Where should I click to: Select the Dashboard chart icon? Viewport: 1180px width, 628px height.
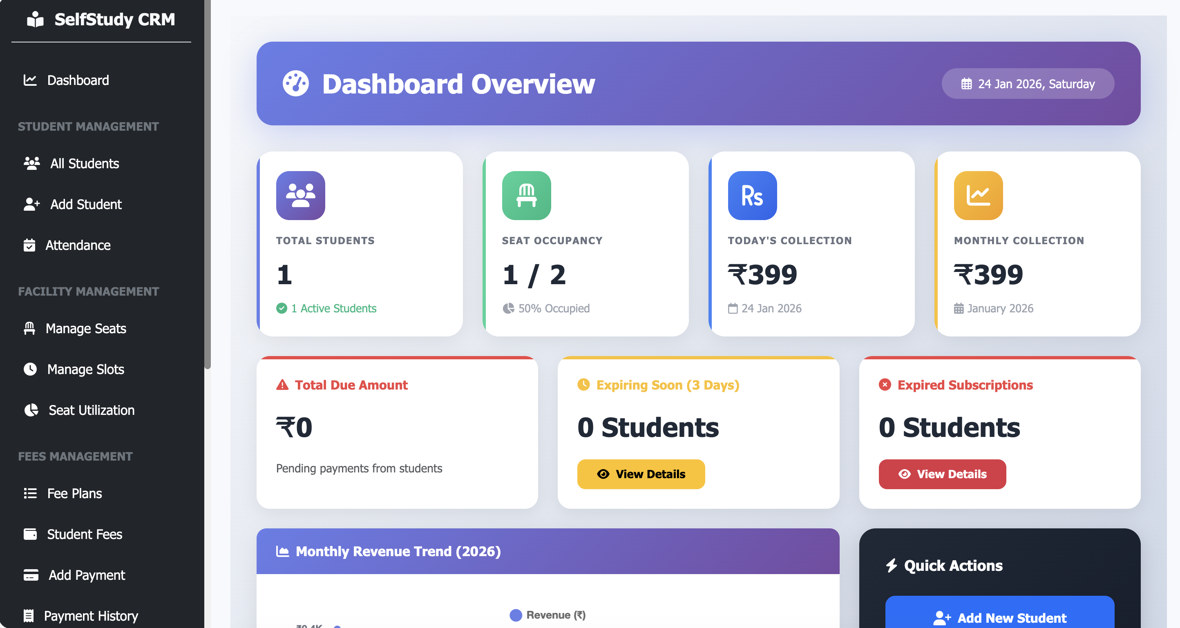point(29,80)
